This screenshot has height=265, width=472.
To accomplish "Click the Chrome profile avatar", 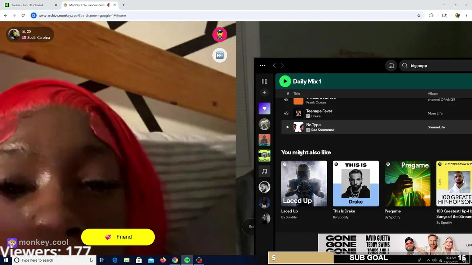I will 458,15.
